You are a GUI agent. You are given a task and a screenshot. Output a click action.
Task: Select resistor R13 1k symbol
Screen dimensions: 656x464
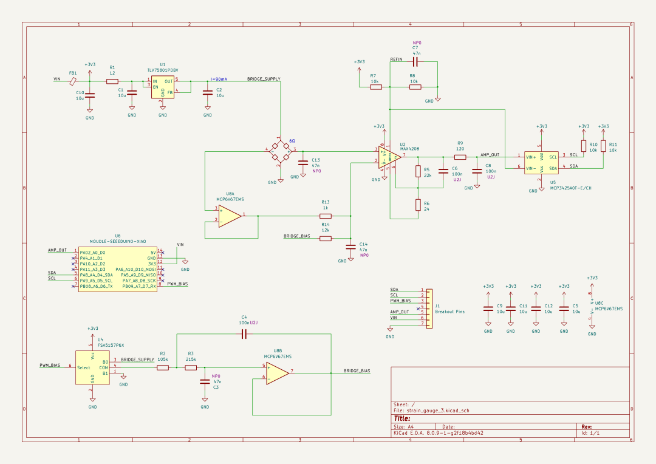point(326,216)
